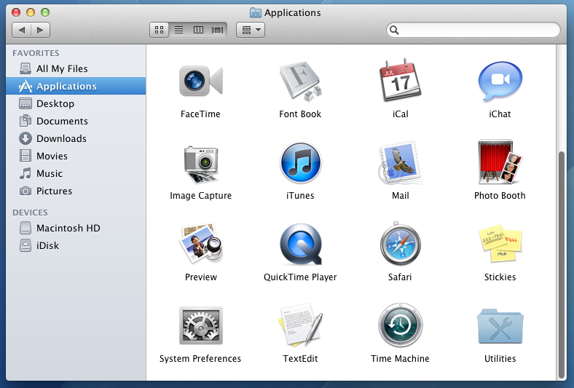Open Music from the sidebar
The height and width of the screenshot is (388, 574).
[x=76, y=174]
